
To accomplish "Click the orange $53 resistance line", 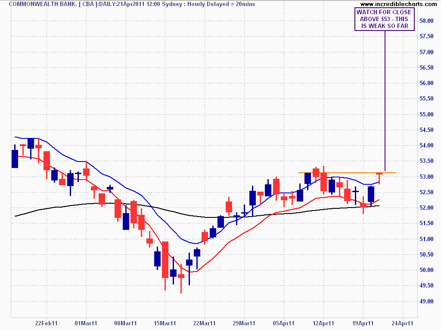I will tap(347, 173).
